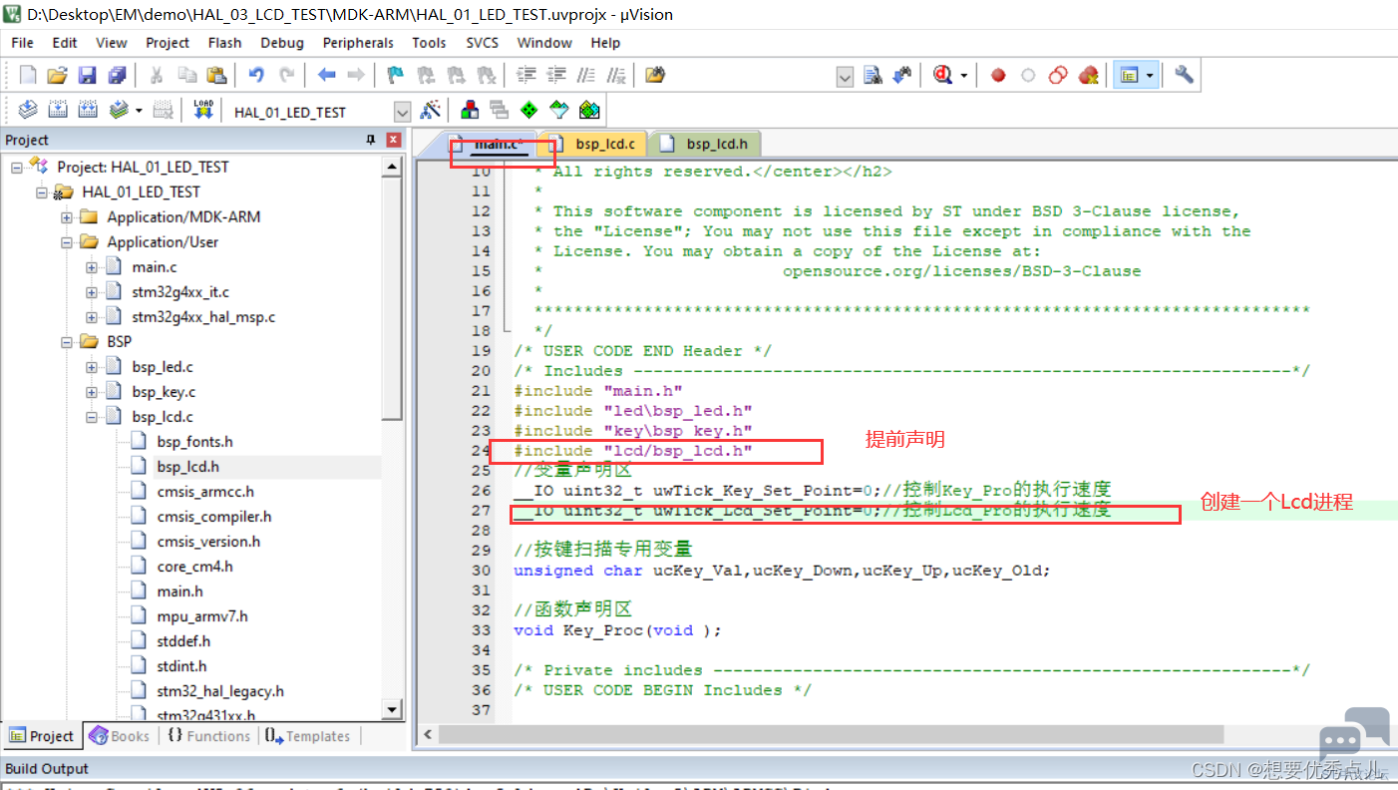Screen dimensions: 1398x790
Task: Collapse the Application/User folder
Action: coord(66,241)
